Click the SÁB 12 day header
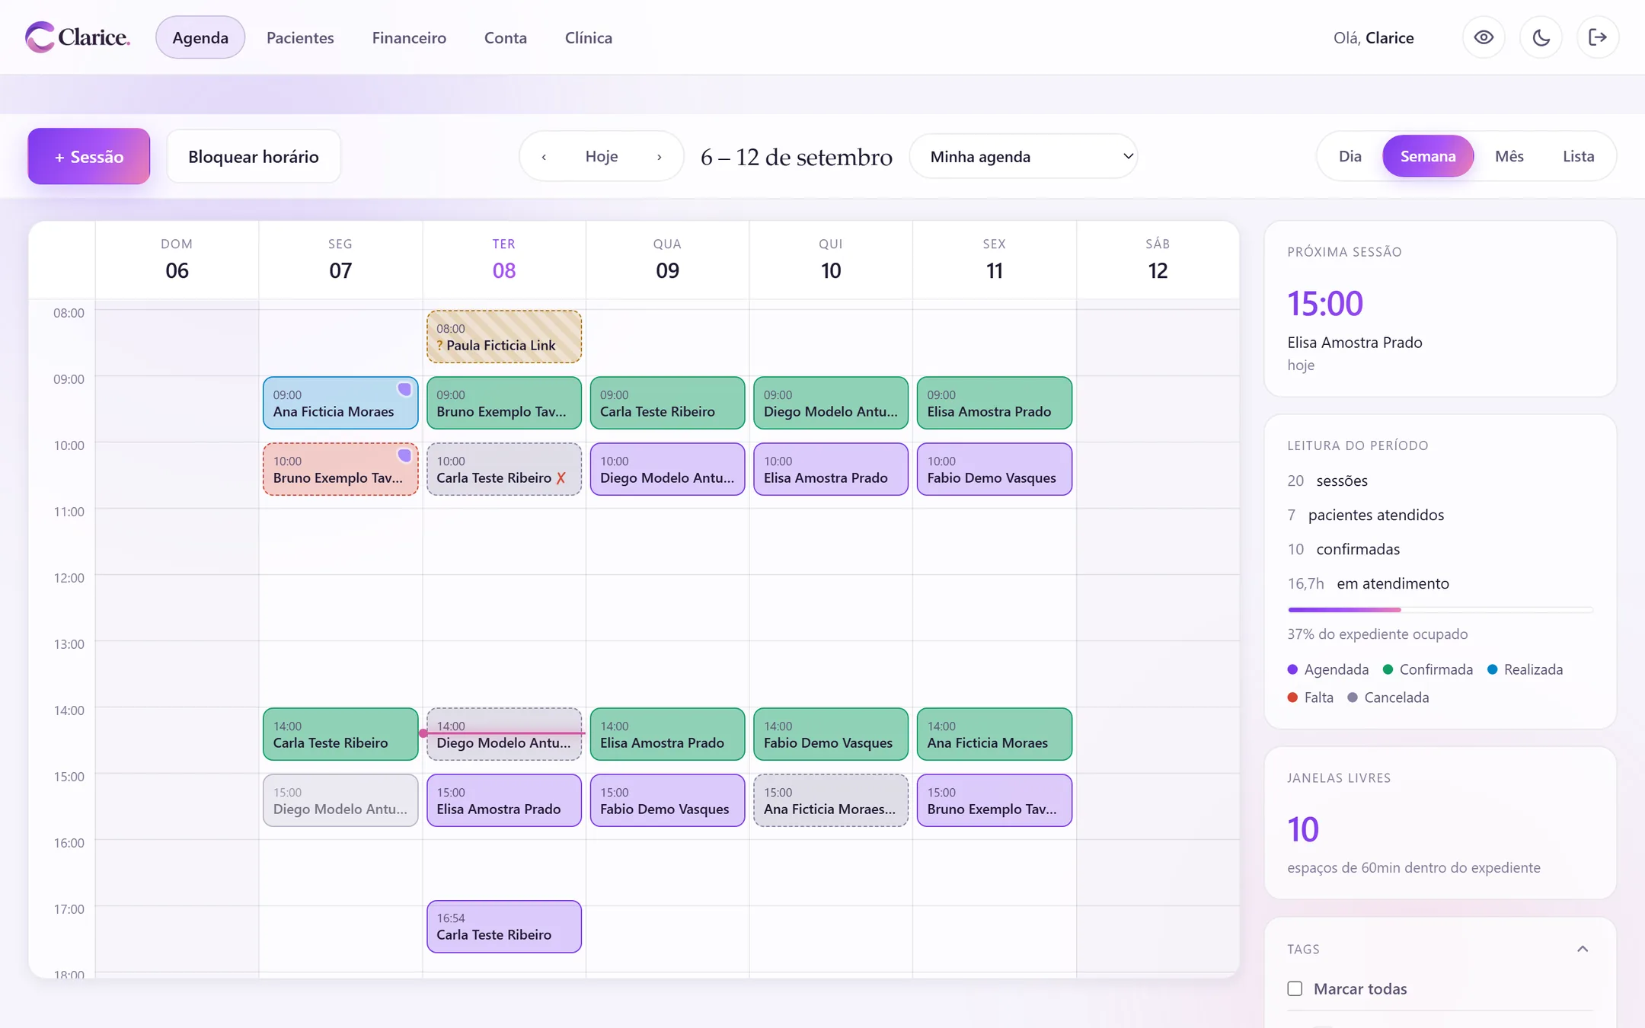The width and height of the screenshot is (1645, 1028). click(1158, 260)
